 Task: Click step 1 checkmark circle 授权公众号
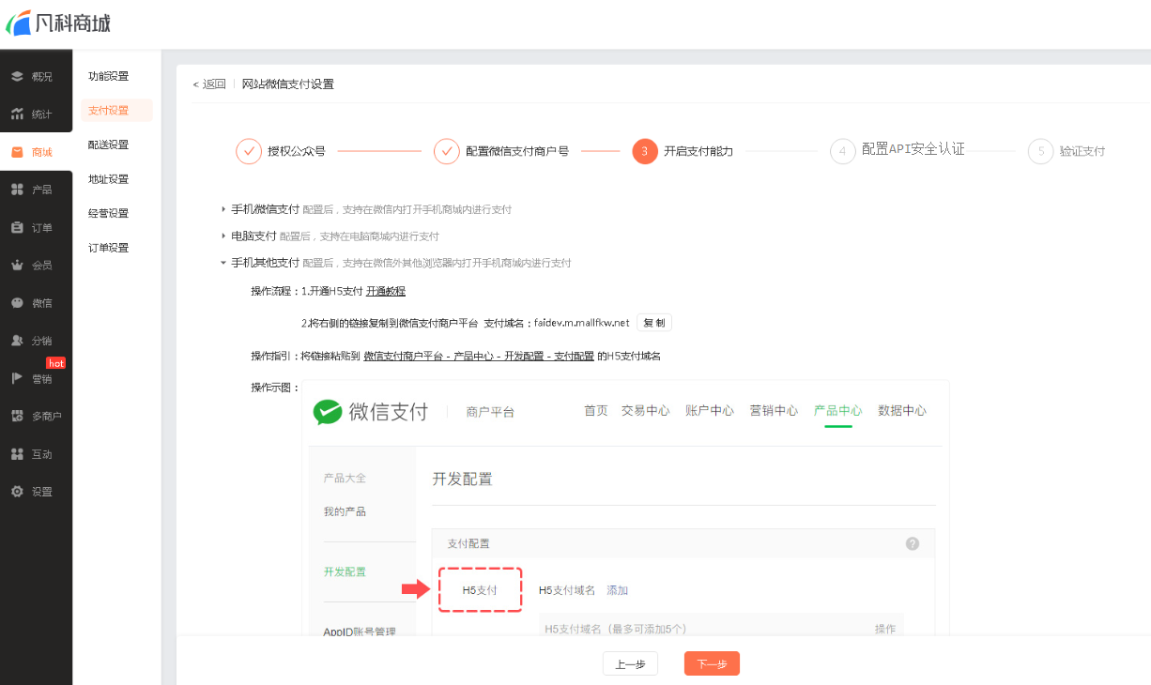pos(249,151)
